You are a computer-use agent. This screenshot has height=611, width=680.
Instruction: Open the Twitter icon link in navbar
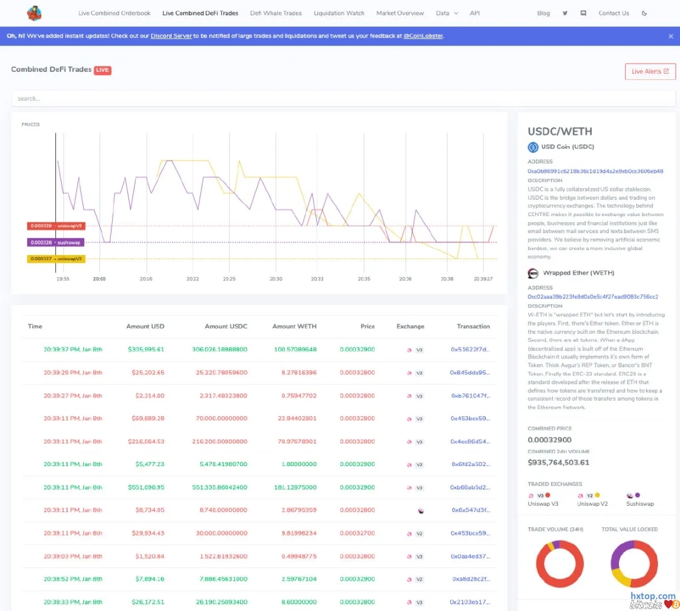565,13
